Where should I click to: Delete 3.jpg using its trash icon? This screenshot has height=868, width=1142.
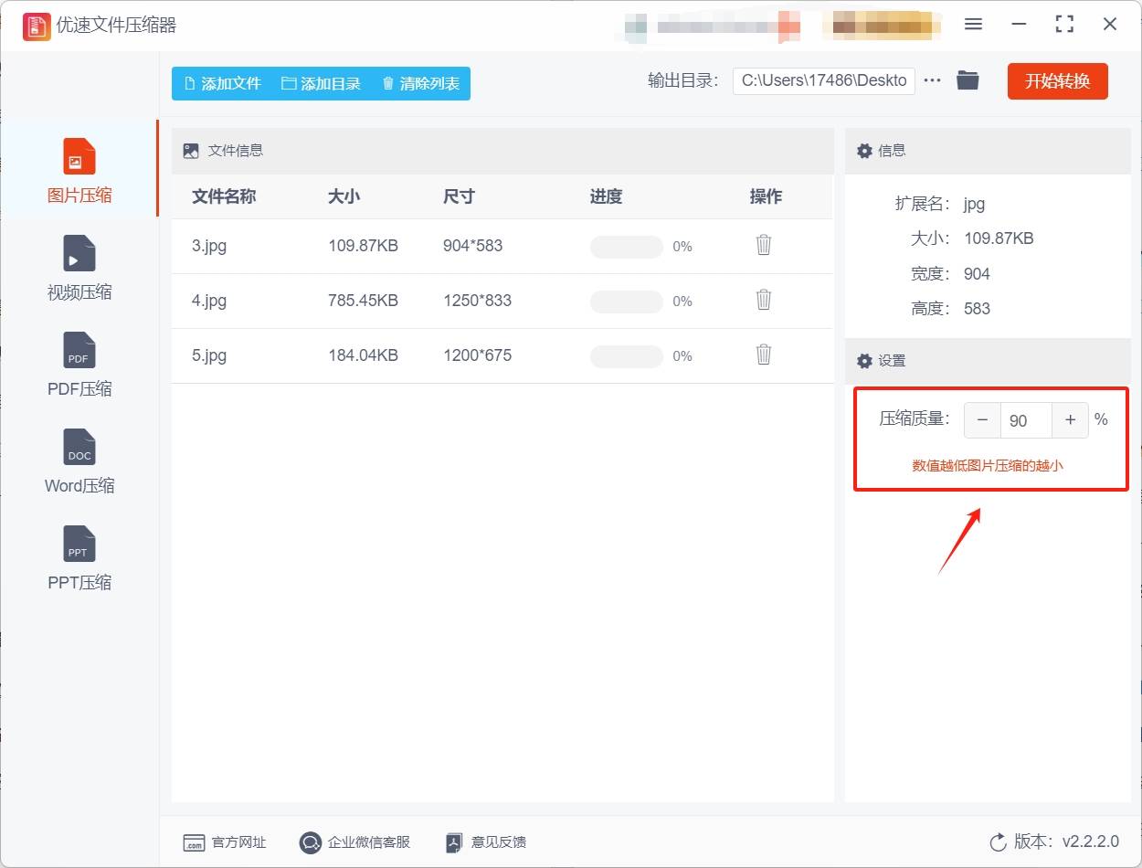[x=763, y=246]
